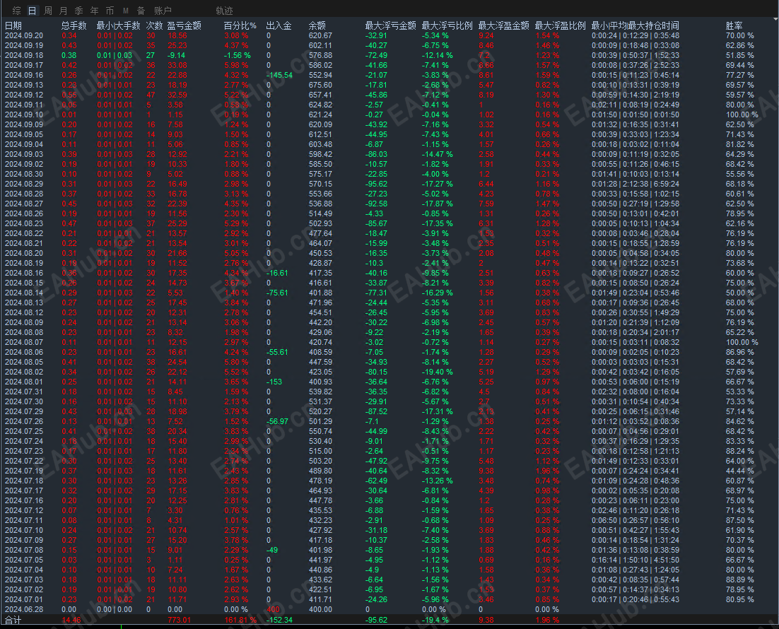Select the 2024.08.29 date cell
Image resolution: width=779 pixels, height=629 pixels.
pyautogui.click(x=24, y=184)
